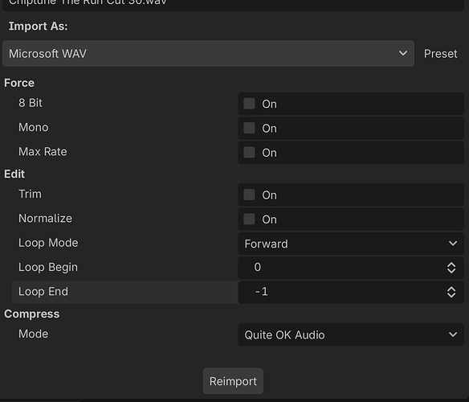Click the Loop Begin property label
469x402 pixels.
tap(48, 267)
